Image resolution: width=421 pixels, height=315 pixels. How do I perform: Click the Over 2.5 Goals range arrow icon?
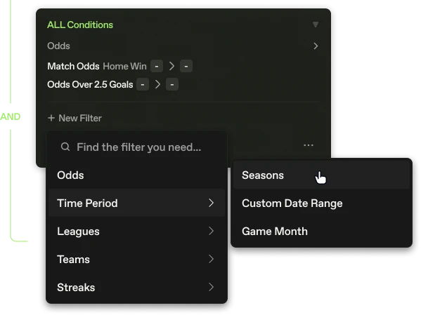pyautogui.click(x=157, y=85)
